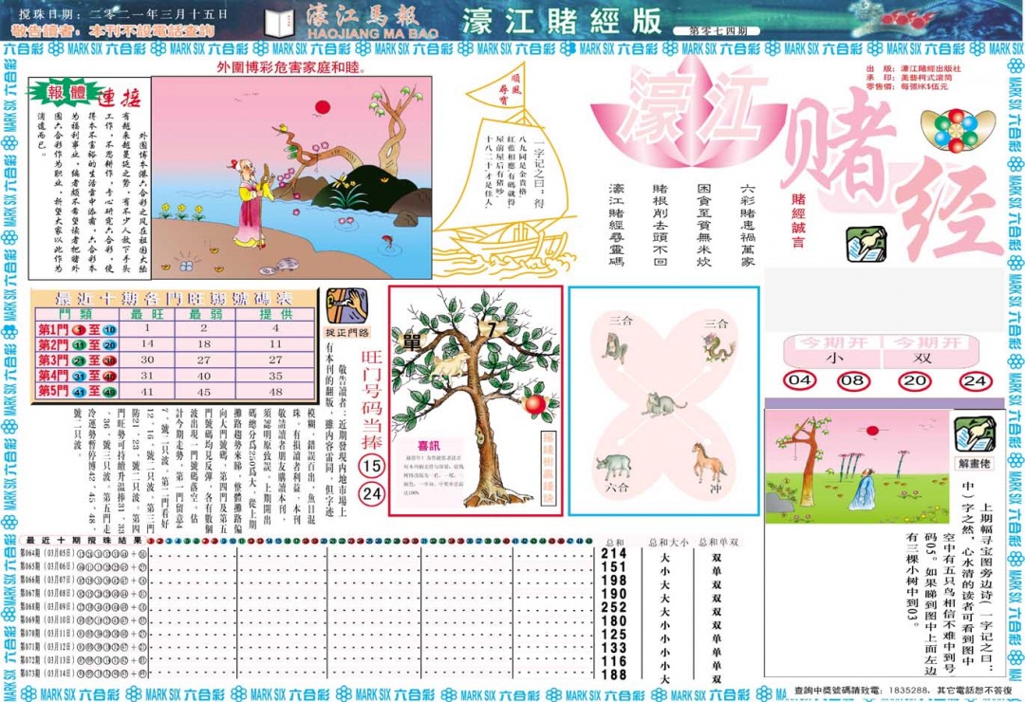Expand the 今期开 双 panel
The image size is (1025, 702).
click(x=922, y=357)
